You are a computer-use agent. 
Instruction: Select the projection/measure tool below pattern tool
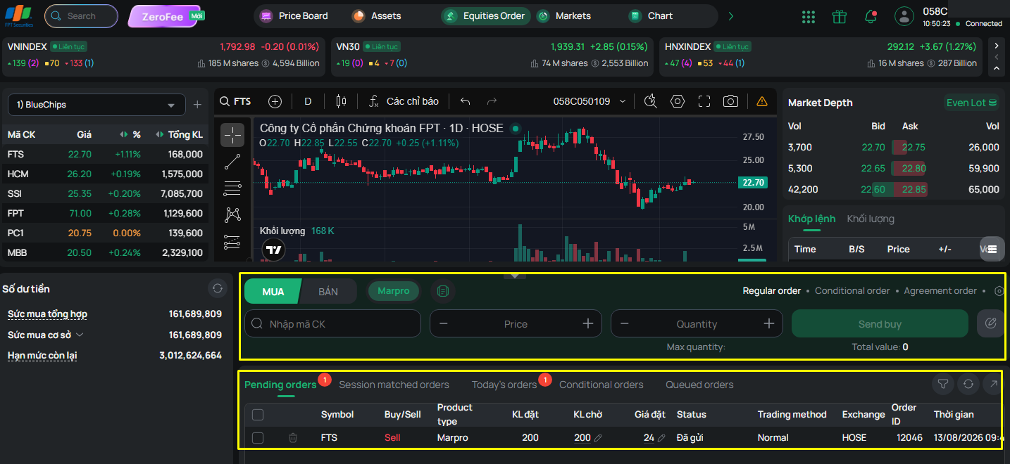coord(232,242)
